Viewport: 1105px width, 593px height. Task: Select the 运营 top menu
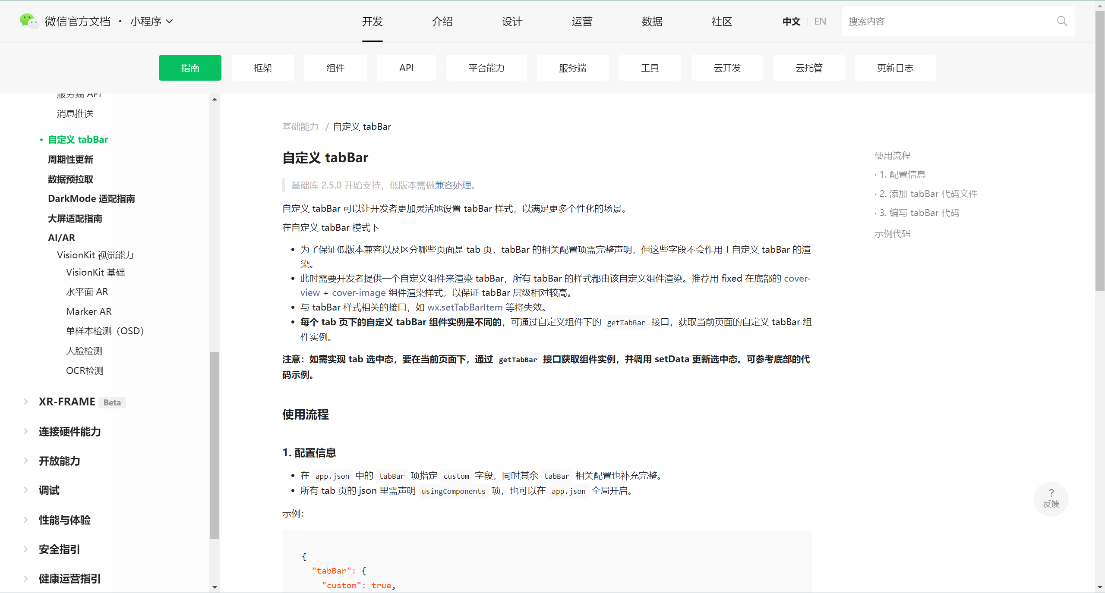coord(582,21)
